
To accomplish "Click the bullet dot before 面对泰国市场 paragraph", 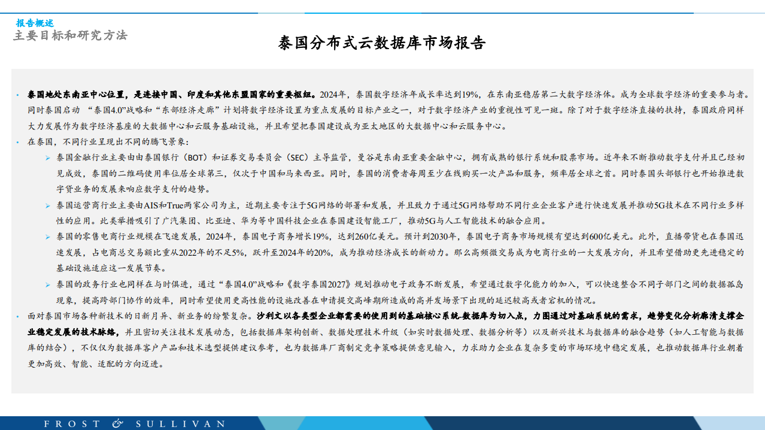I will (18, 315).
